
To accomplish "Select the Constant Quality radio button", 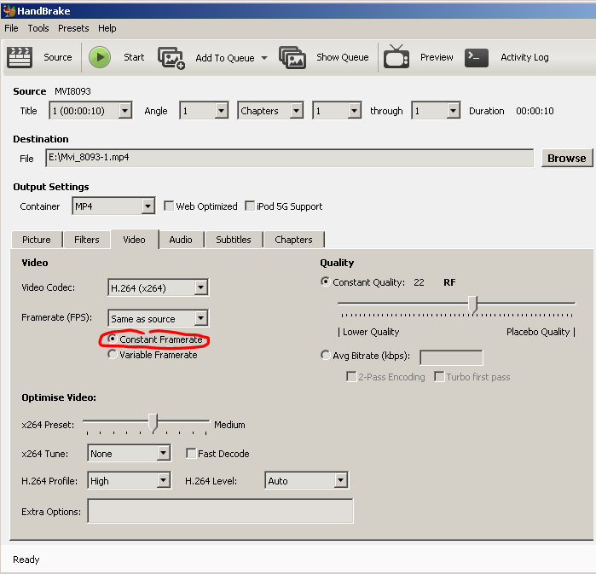I will click(325, 281).
